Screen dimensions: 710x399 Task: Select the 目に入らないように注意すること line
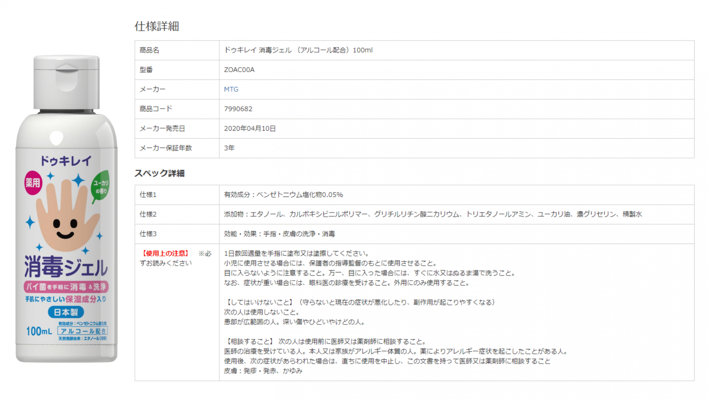pyautogui.click(x=370, y=273)
